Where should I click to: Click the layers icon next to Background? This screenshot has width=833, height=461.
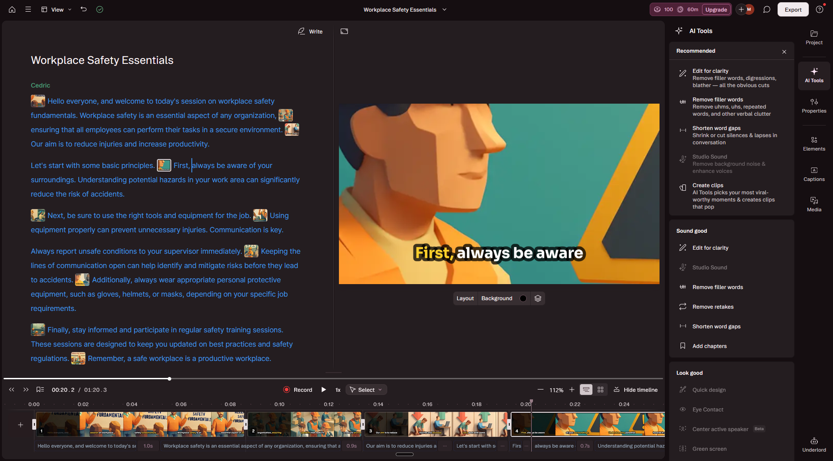(538, 298)
